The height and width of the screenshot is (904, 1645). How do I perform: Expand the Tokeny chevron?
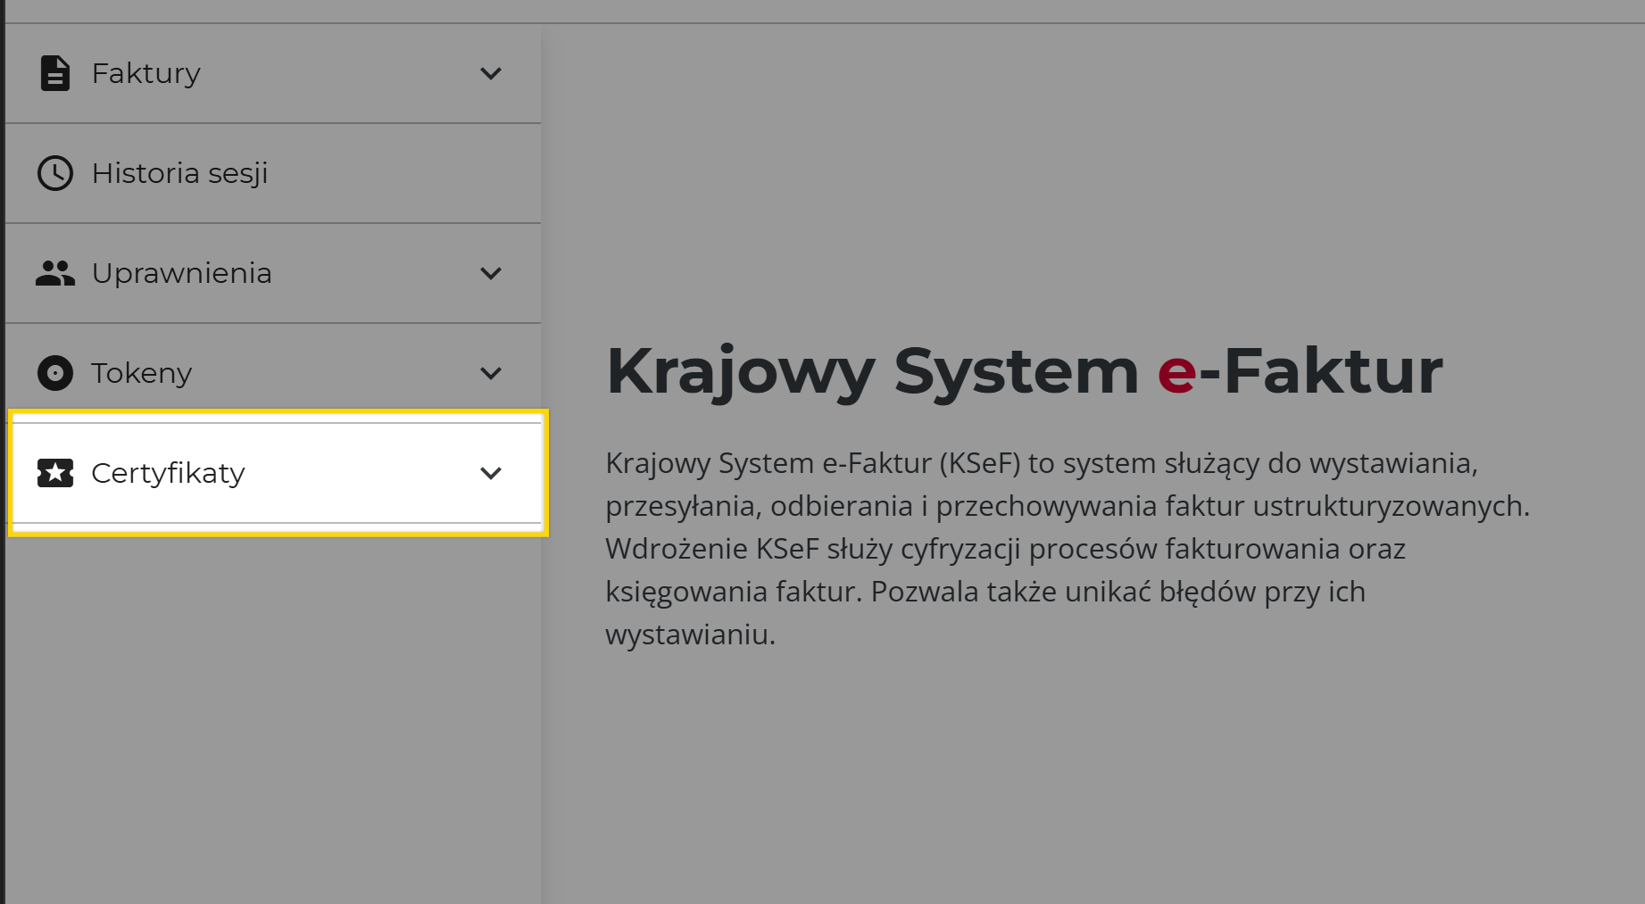point(491,373)
